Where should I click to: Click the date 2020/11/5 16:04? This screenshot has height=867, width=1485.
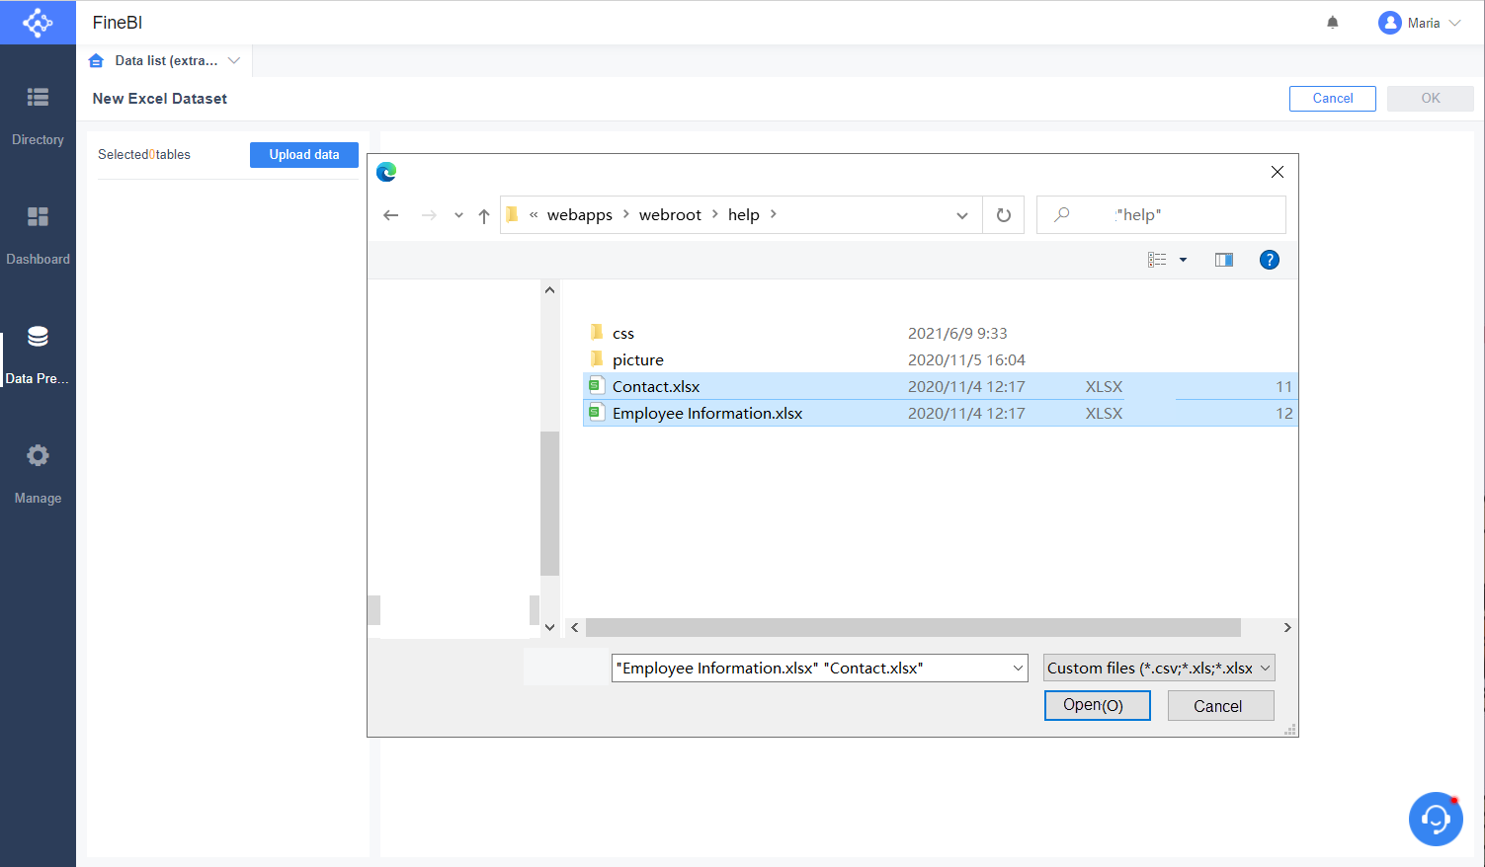(966, 360)
